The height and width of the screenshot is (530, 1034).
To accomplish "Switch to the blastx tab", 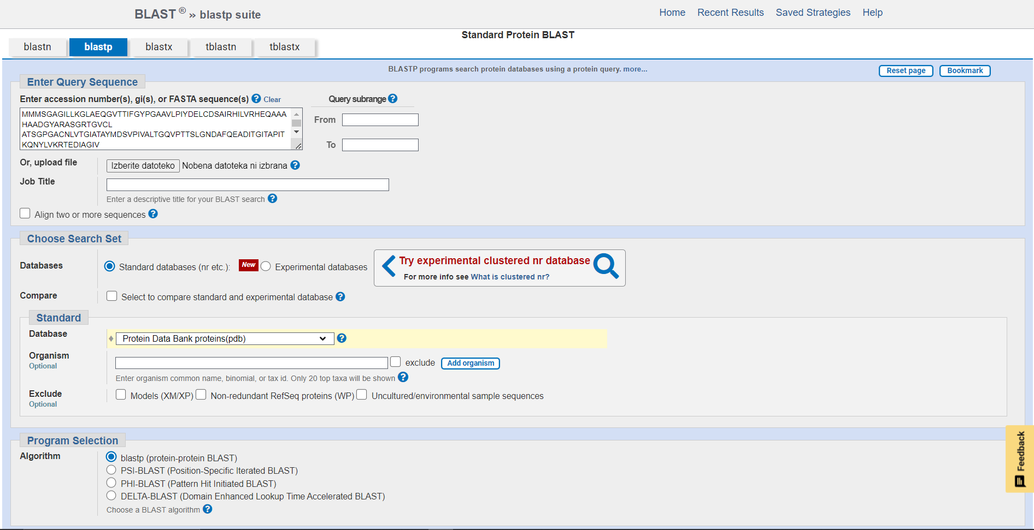I will point(159,47).
